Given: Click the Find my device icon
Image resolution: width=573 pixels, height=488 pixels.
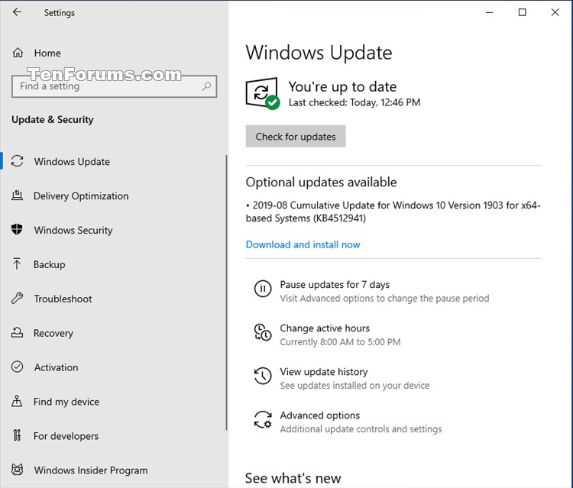Looking at the screenshot, I should point(17,401).
